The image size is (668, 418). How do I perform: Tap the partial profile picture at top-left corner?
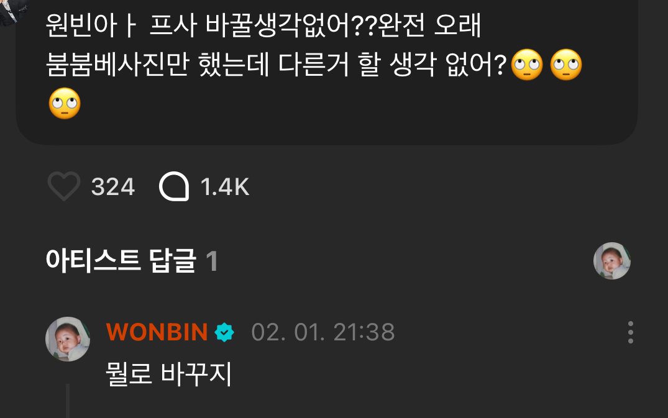[x=13, y=12]
